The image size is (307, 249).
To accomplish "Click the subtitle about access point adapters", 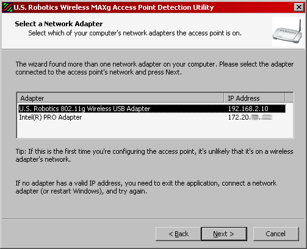I will point(135,33).
